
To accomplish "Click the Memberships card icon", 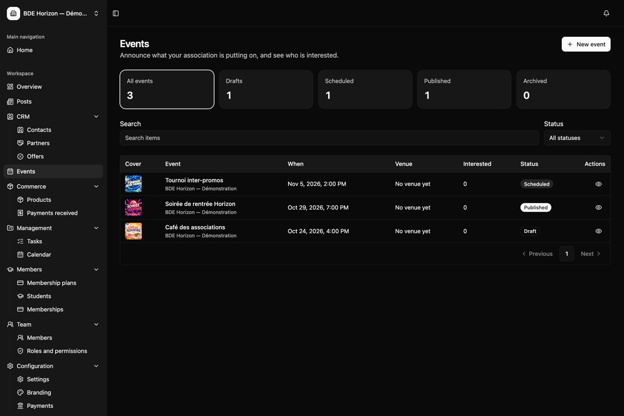I will click(x=20, y=309).
